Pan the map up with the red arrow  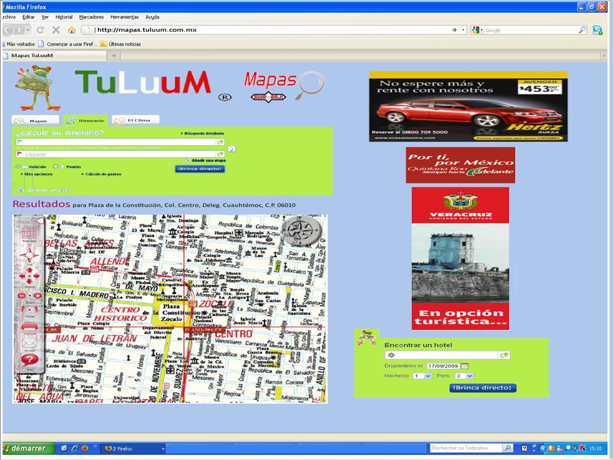(29, 270)
